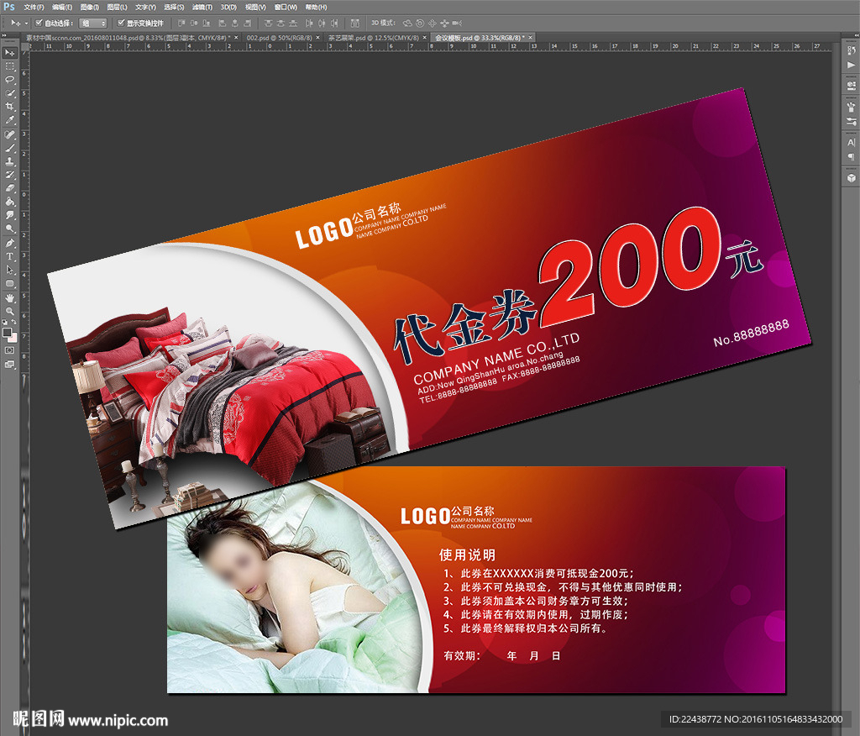
Task: Toggle the Auto-Select checkbox
Action: click(39, 23)
